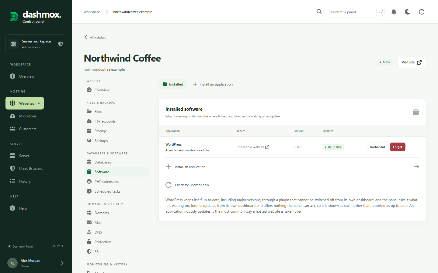438x273 pixels.
Task: Open Mail settings
Action: pos(116,223)
